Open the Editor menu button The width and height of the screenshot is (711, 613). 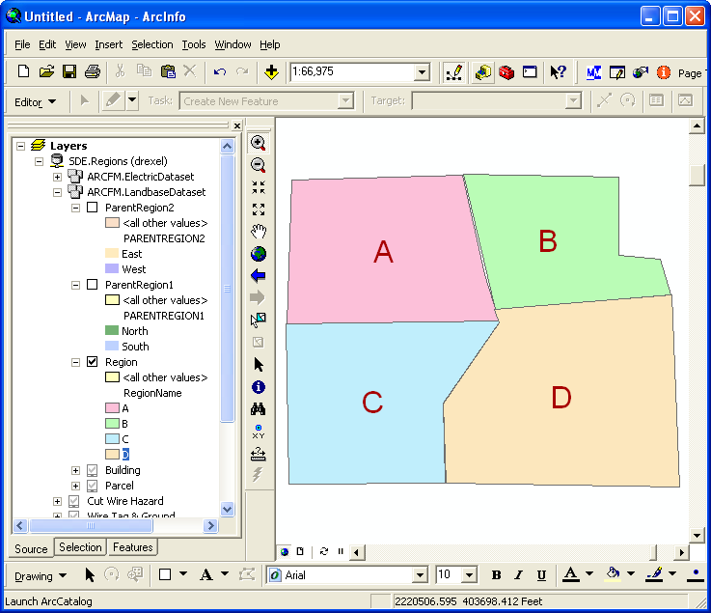click(36, 101)
